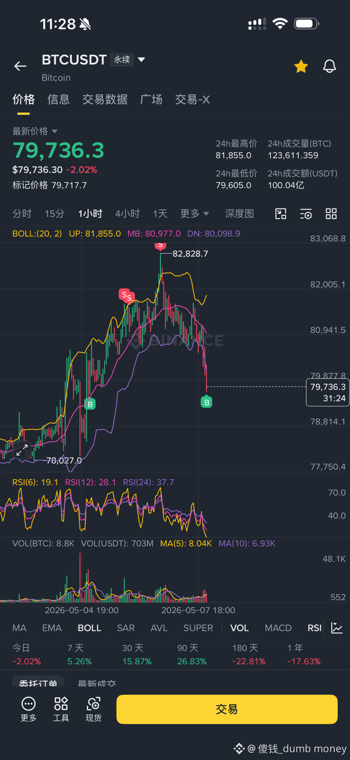Viewport: 350px width, 760px height.
Task: Open the 交易-X tab
Action: click(192, 99)
